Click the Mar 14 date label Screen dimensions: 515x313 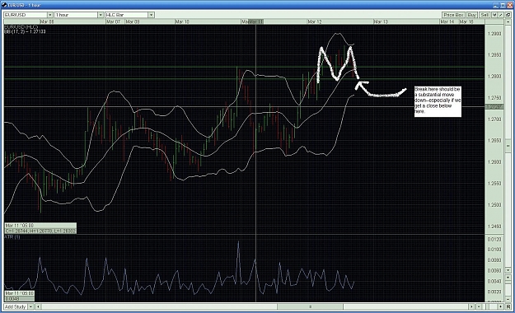coord(447,21)
